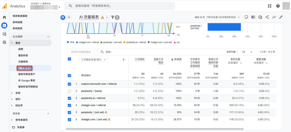This screenshot has width=291, height=132.
Task: Check the perplexity / (none) row checkbox
Action: point(70,91)
